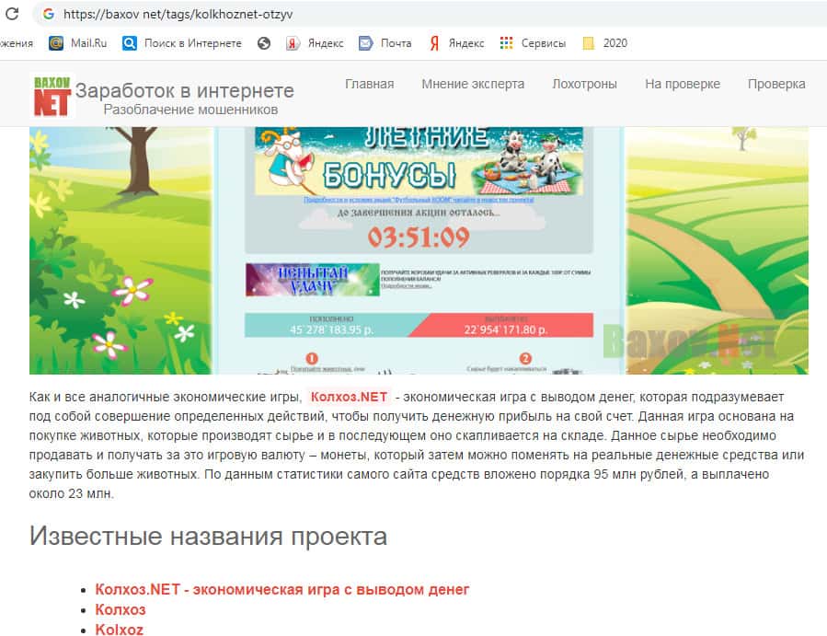Screen dimensions: 827x636
Task: Open the Сервисы grid bookmark icon
Action: (x=506, y=43)
